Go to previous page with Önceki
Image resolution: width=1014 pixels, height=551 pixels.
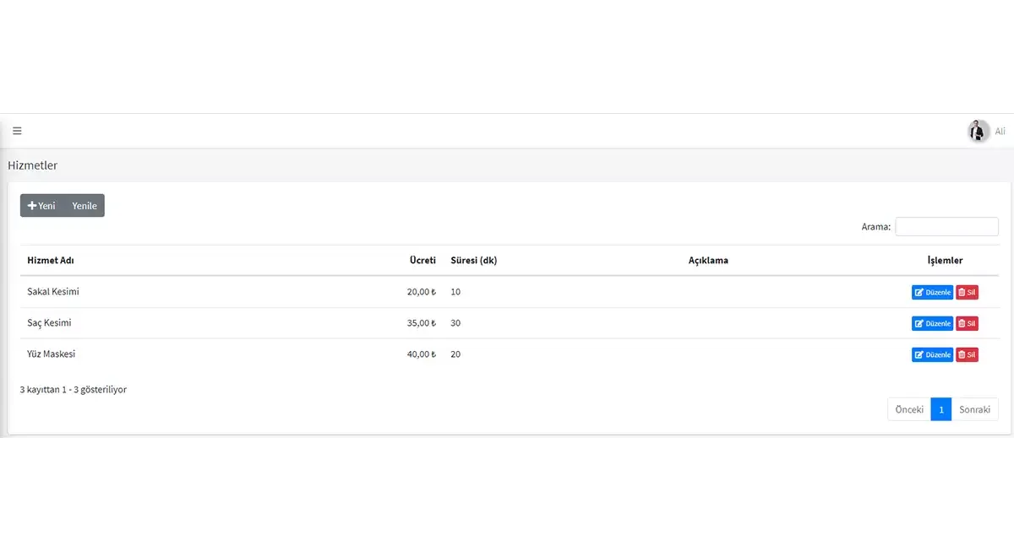point(909,409)
